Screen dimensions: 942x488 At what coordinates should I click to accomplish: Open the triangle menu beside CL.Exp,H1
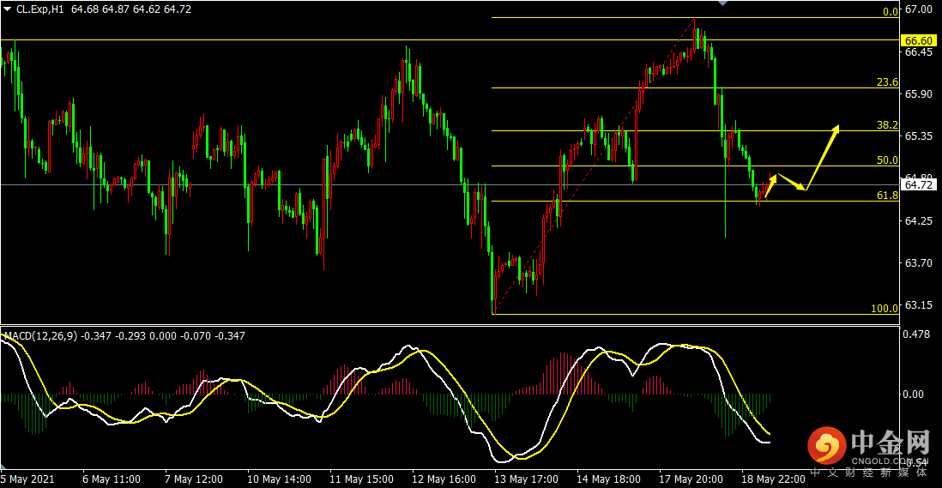[7, 9]
